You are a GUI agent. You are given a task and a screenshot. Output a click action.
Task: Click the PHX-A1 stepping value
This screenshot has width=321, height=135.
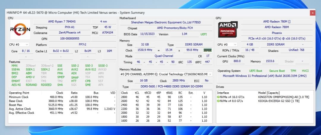(70, 27)
